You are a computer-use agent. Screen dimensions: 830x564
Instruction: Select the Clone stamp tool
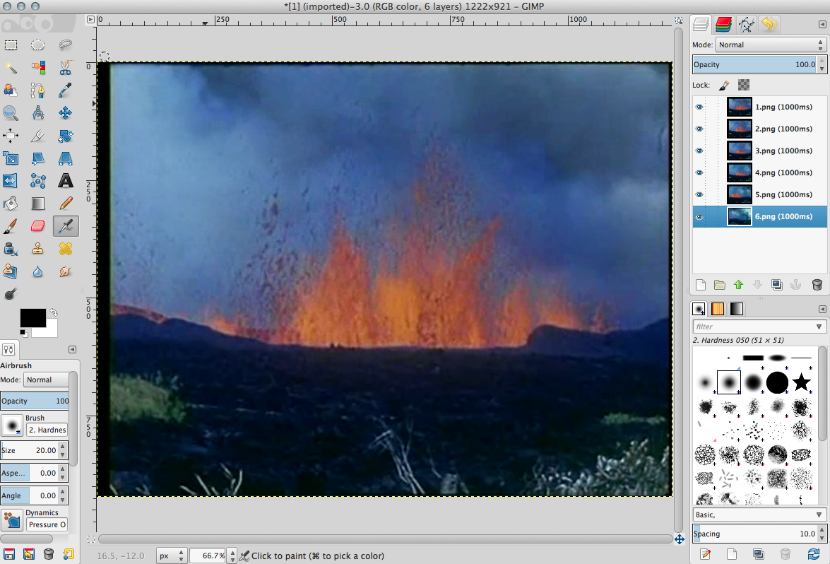37,249
